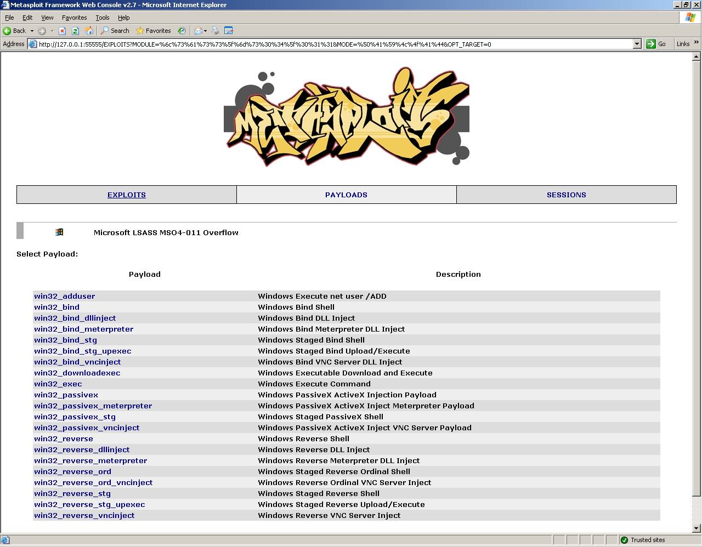Click the Print toolbar icon

point(216,31)
